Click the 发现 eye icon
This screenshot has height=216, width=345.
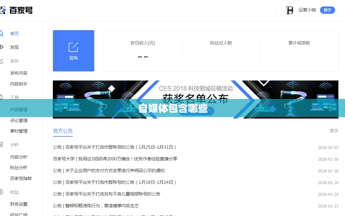pyautogui.click(x=1, y=47)
